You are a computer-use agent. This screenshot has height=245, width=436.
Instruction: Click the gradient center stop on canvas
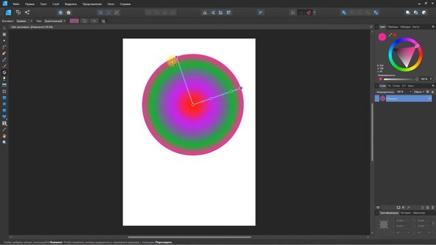193,105
